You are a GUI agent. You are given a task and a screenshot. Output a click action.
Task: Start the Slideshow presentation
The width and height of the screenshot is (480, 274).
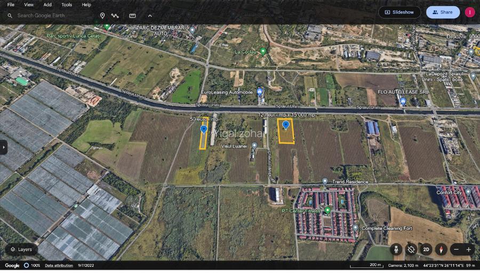tap(399, 12)
